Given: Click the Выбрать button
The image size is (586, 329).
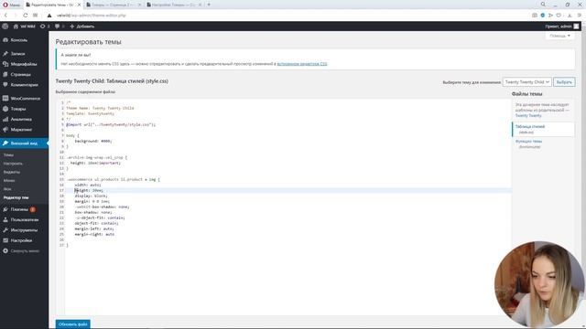Looking at the screenshot, I should tap(564, 82).
